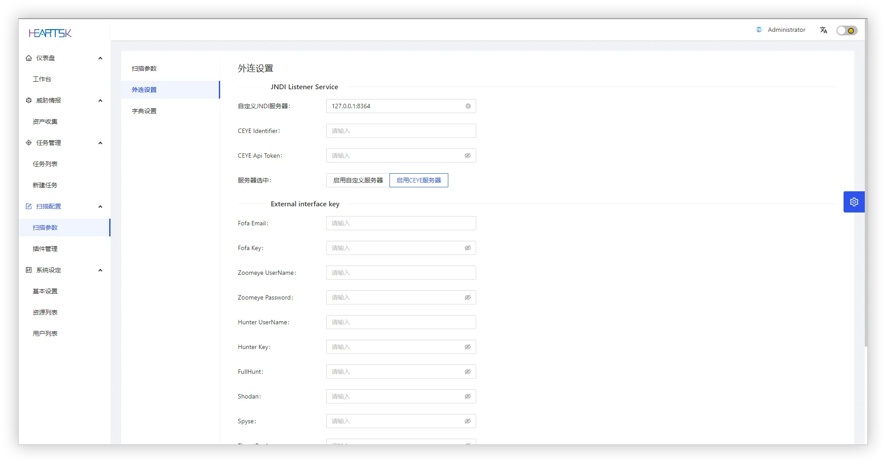The height and width of the screenshot is (463, 886).
Task: Open the floating settings gear button
Action: point(854,202)
